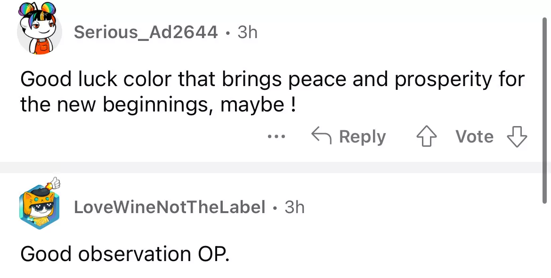This screenshot has height=278, width=551.
Task: Downvote Serious_Ad2644's comment
Action: [x=517, y=137]
